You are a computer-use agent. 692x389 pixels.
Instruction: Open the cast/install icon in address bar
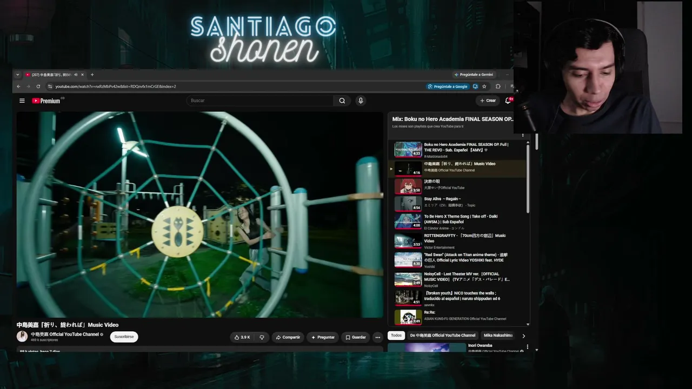(475, 86)
